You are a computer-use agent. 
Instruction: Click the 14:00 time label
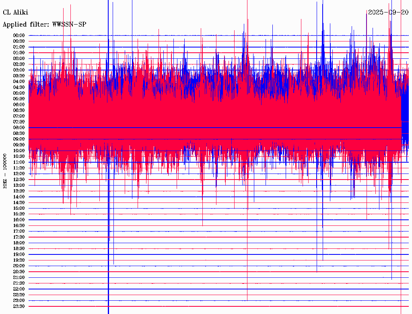tap(19, 197)
